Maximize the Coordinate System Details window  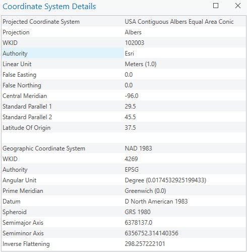pos(216,6)
